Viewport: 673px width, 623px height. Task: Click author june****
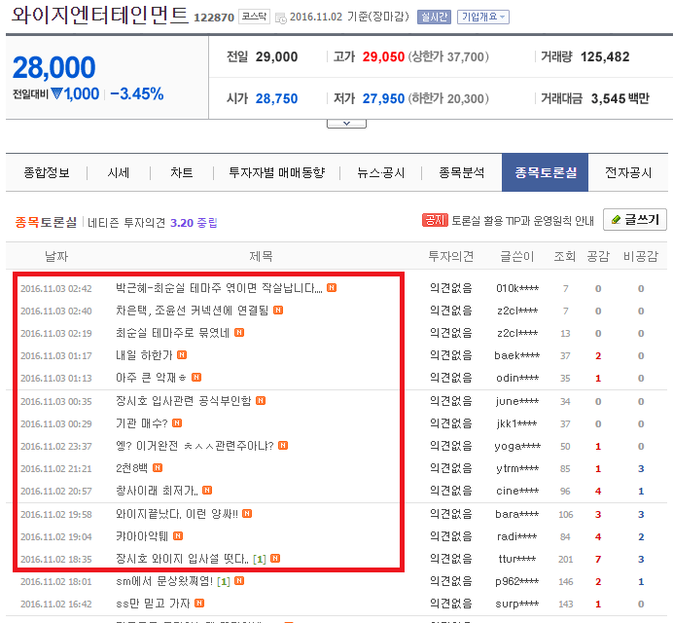tap(517, 401)
